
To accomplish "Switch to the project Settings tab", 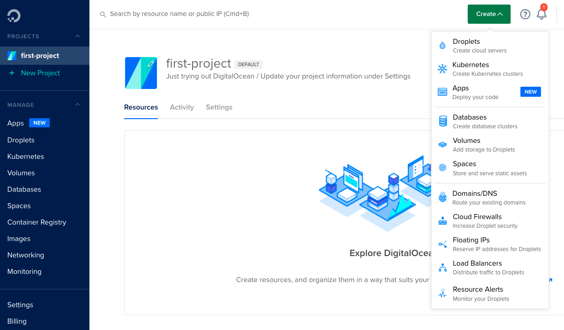I will click(x=219, y=107).
